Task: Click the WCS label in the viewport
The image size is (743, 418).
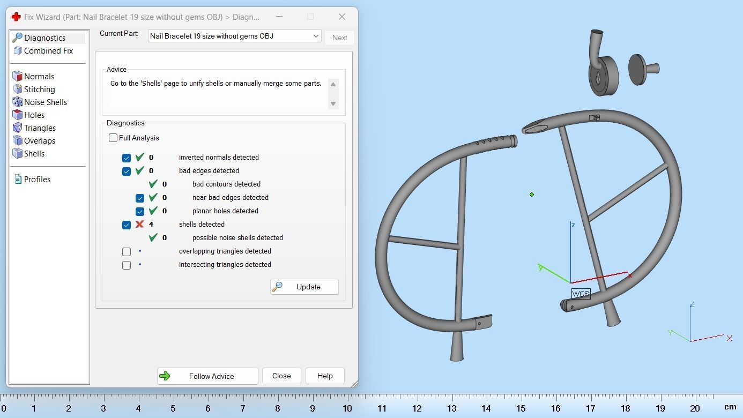Action: tap(581, 294)
